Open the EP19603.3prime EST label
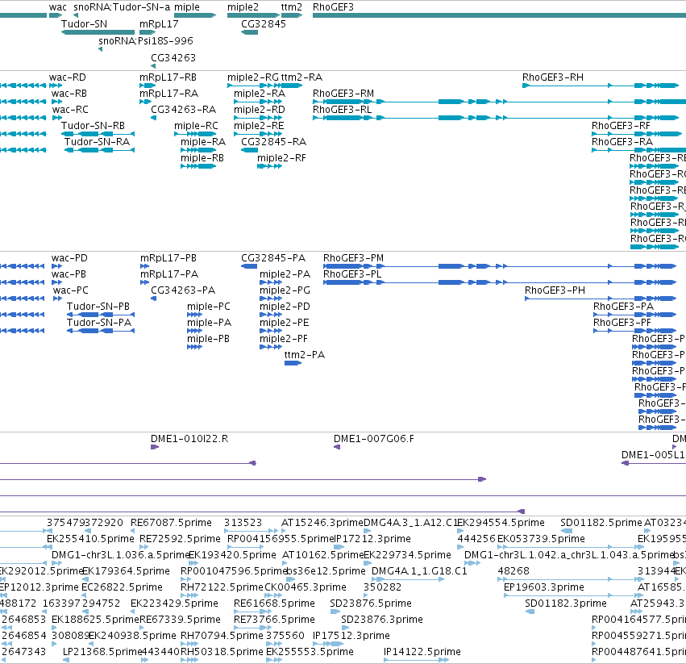Image resolution: width=686 pixels, height=664 pixels. pyautogui.click(x=544, y=587)
